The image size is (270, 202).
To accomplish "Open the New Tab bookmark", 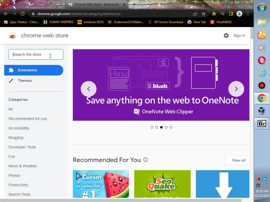I will coord(197,22).
